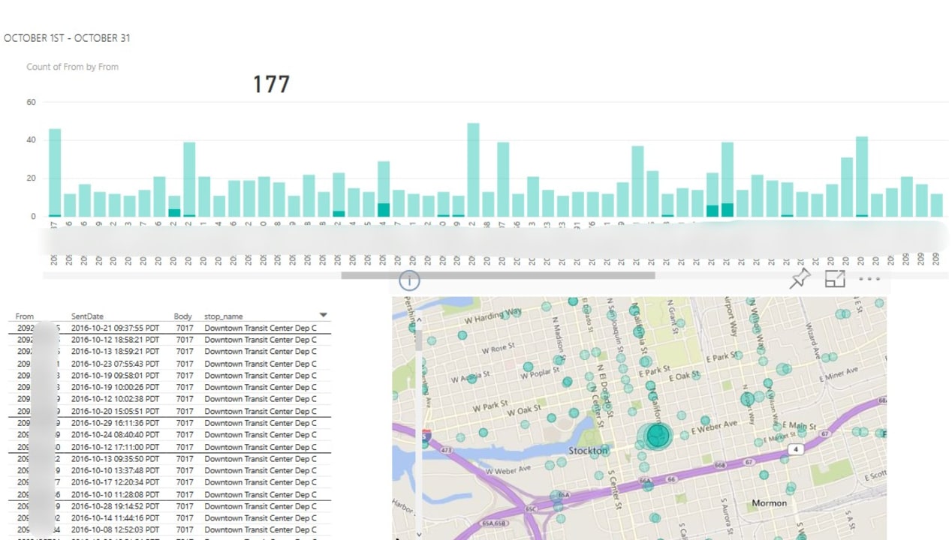Click the highway 4 shield on the map
Viewport: 952px width, 540px height.
[796, 450]
